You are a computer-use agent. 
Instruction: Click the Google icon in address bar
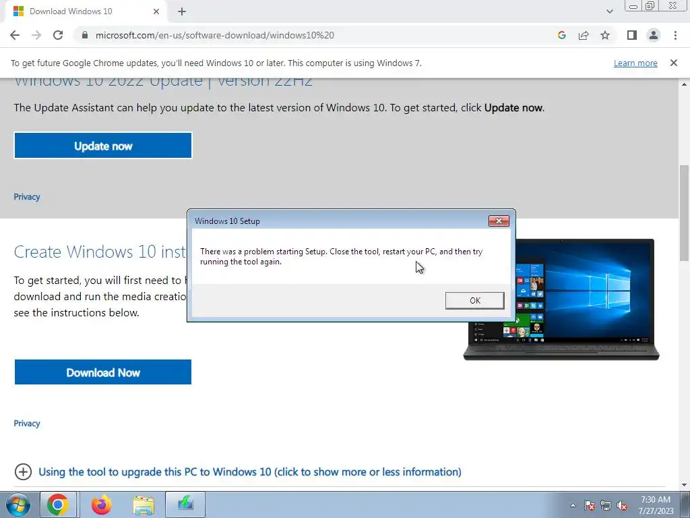coord(561,35)
